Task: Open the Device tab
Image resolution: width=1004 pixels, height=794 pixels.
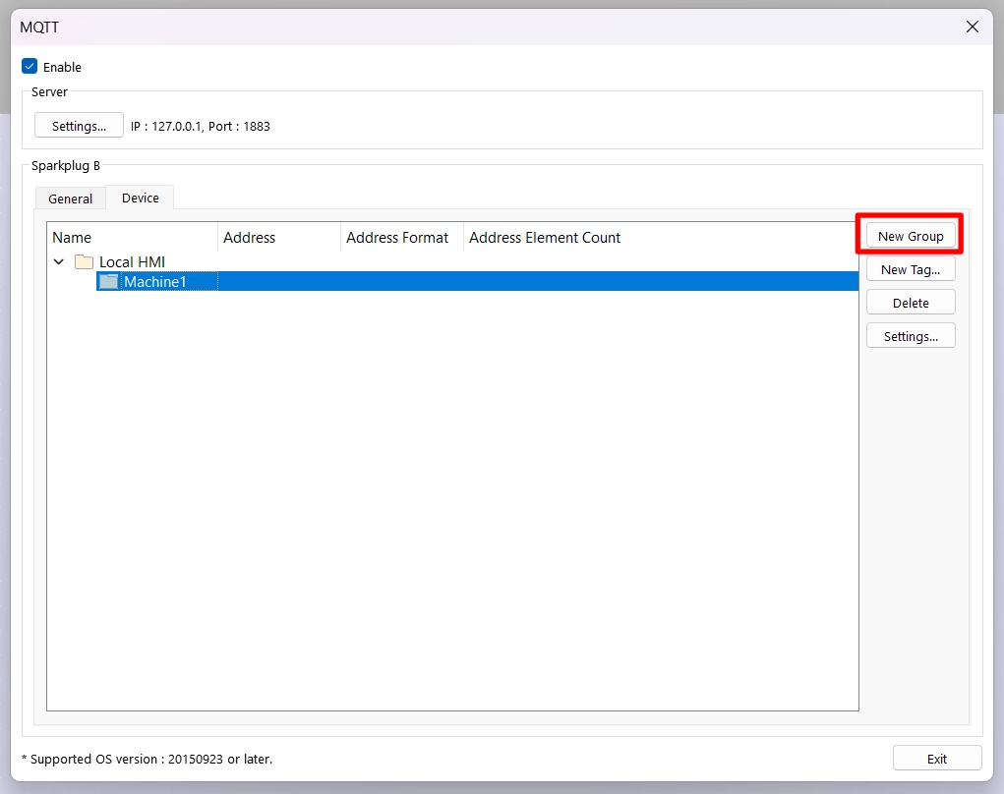Action: pos(140,198)
